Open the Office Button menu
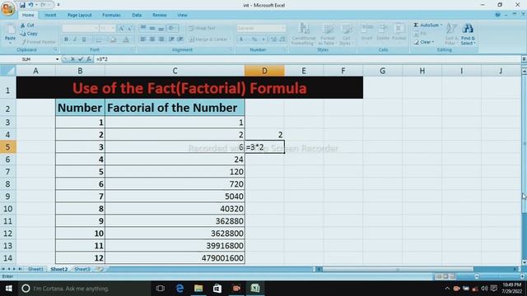The width and height of the screenshot is (527, 296). click(7, 8)
